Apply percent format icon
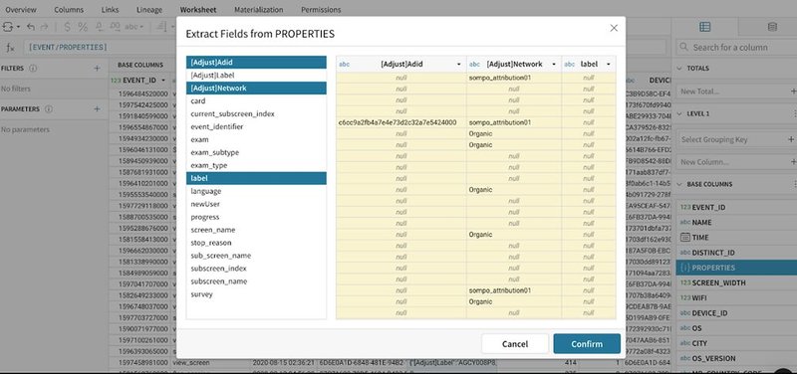Screen dimensions: 797x374 click(83, 27)
